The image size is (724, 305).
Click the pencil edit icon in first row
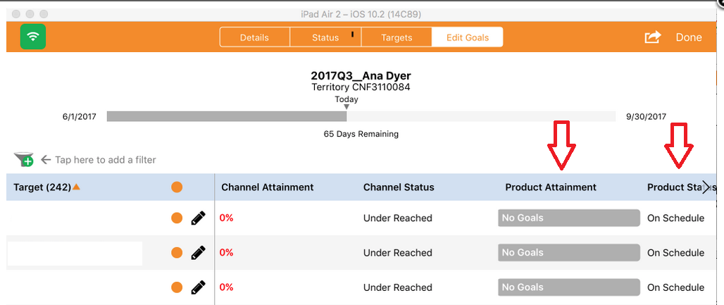[199, 218]
